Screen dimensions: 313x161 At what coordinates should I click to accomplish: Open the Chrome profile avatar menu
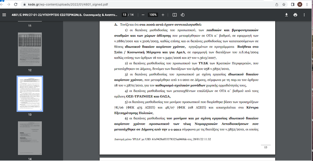pyautogui.click(x=300, y=4)
